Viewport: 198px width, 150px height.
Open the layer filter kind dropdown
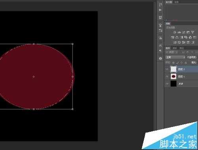(171, 52)
